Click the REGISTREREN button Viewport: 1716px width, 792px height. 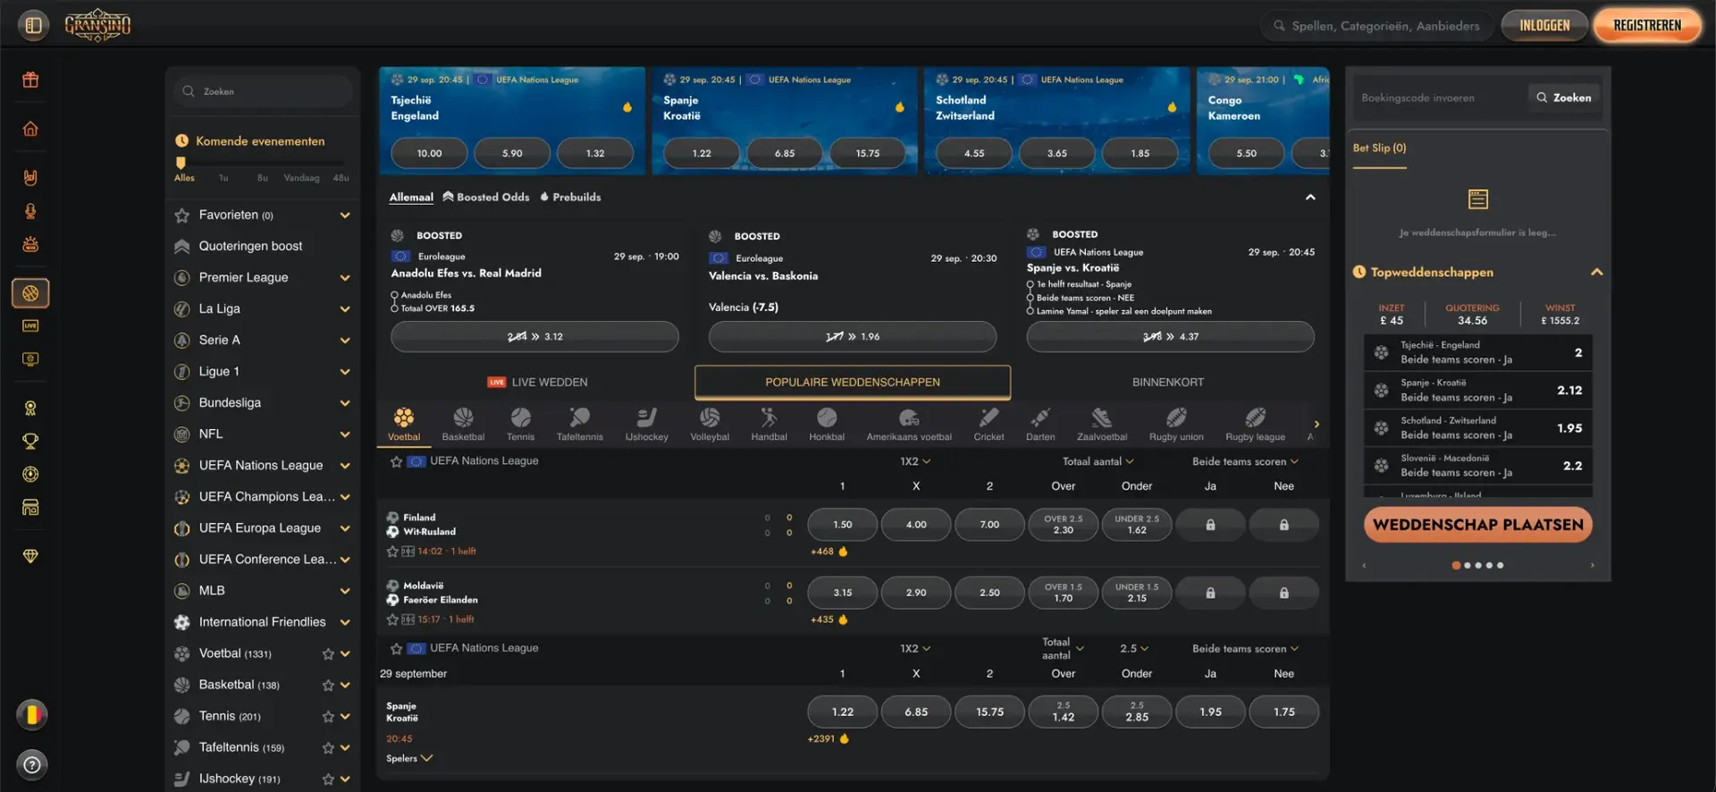click(1647, 26)
